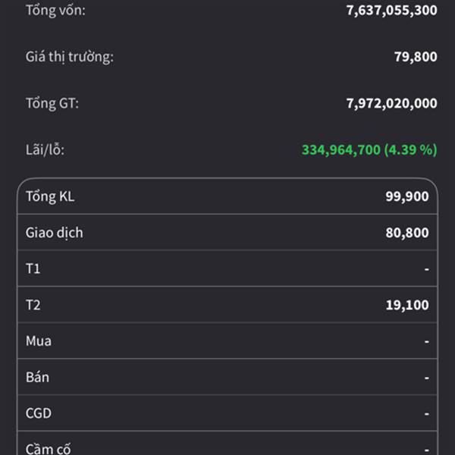Open the Tổng KL row
The height and width of the screenshot is (455, 455).
[227, 196]
